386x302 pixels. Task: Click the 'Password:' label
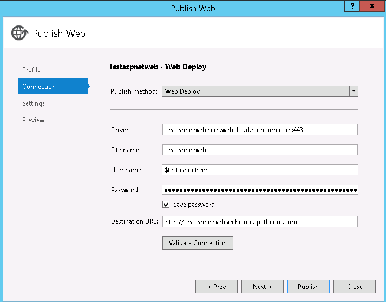(125, 190)
